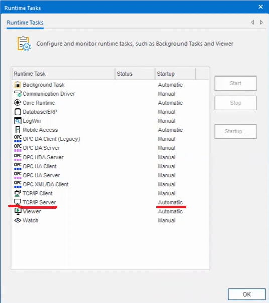
Task: Select the Background Task row label
Action: click(x=44, y=85)
